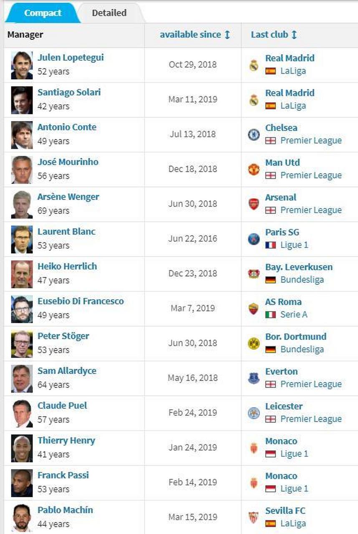The width and height of the screenshot is (358, 534).
Task: Switch to the Detailed tab
Action: coord(109,13)
